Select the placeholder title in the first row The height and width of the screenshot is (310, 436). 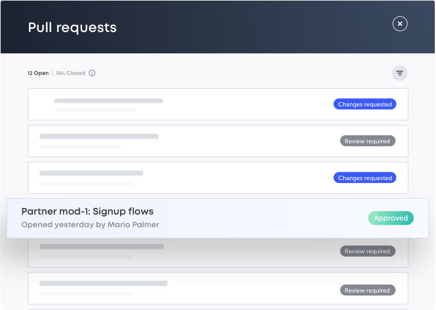(109, 101)
